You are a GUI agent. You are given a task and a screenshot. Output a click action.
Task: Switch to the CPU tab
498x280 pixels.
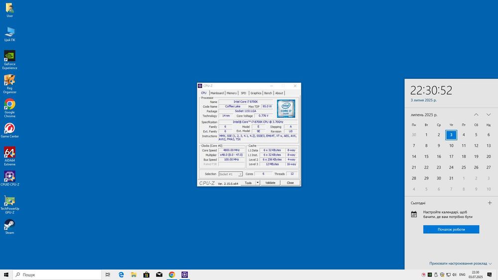[x=204, y=93]
